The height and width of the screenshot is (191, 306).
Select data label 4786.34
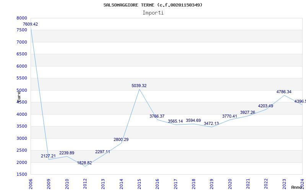(284, 92)
